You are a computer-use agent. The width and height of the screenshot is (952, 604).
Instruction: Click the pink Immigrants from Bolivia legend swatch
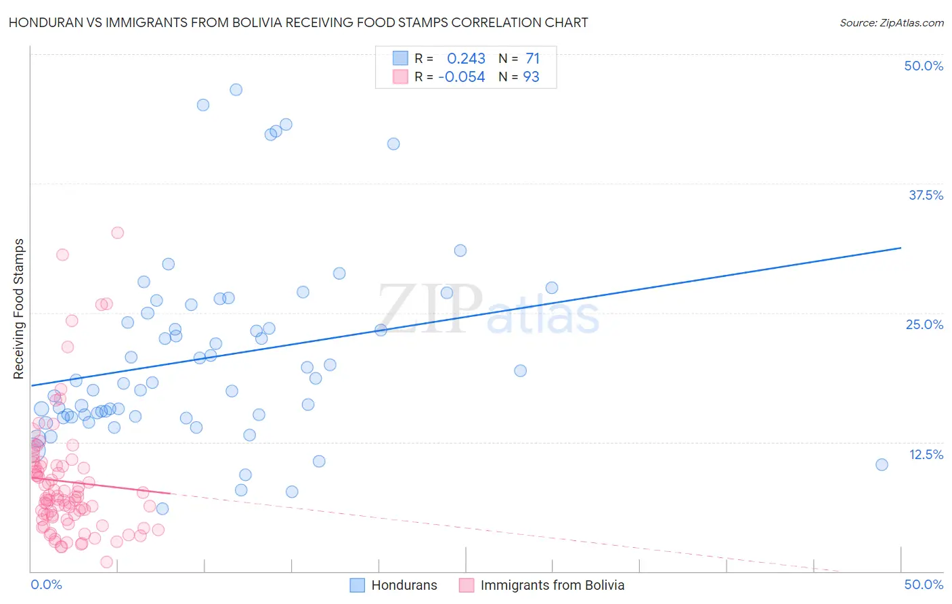coord(467,585)
